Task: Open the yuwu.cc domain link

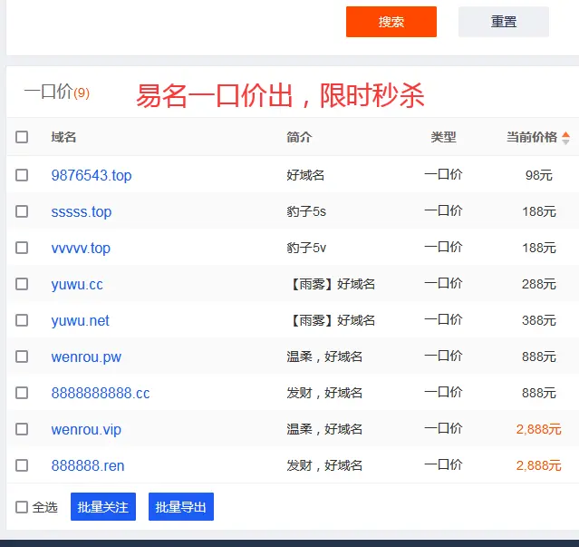Action: (77, 285)
